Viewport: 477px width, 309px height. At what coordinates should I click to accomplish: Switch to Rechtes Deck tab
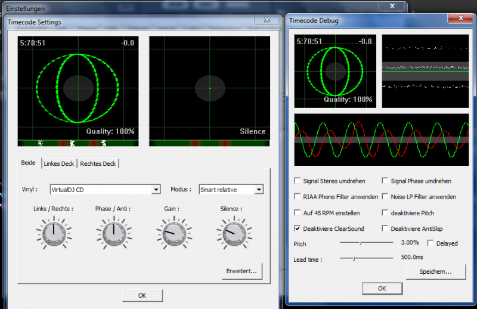98,164
